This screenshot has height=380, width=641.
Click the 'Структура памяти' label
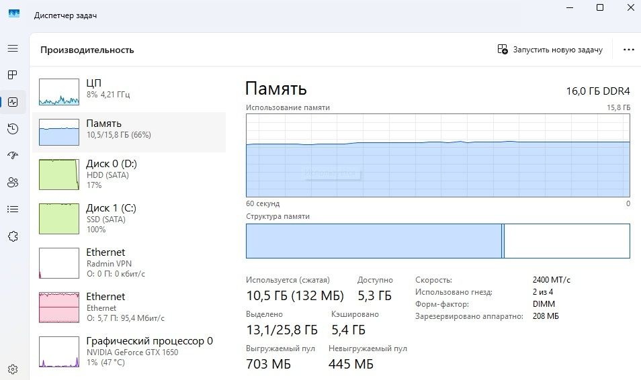[277, 216]
